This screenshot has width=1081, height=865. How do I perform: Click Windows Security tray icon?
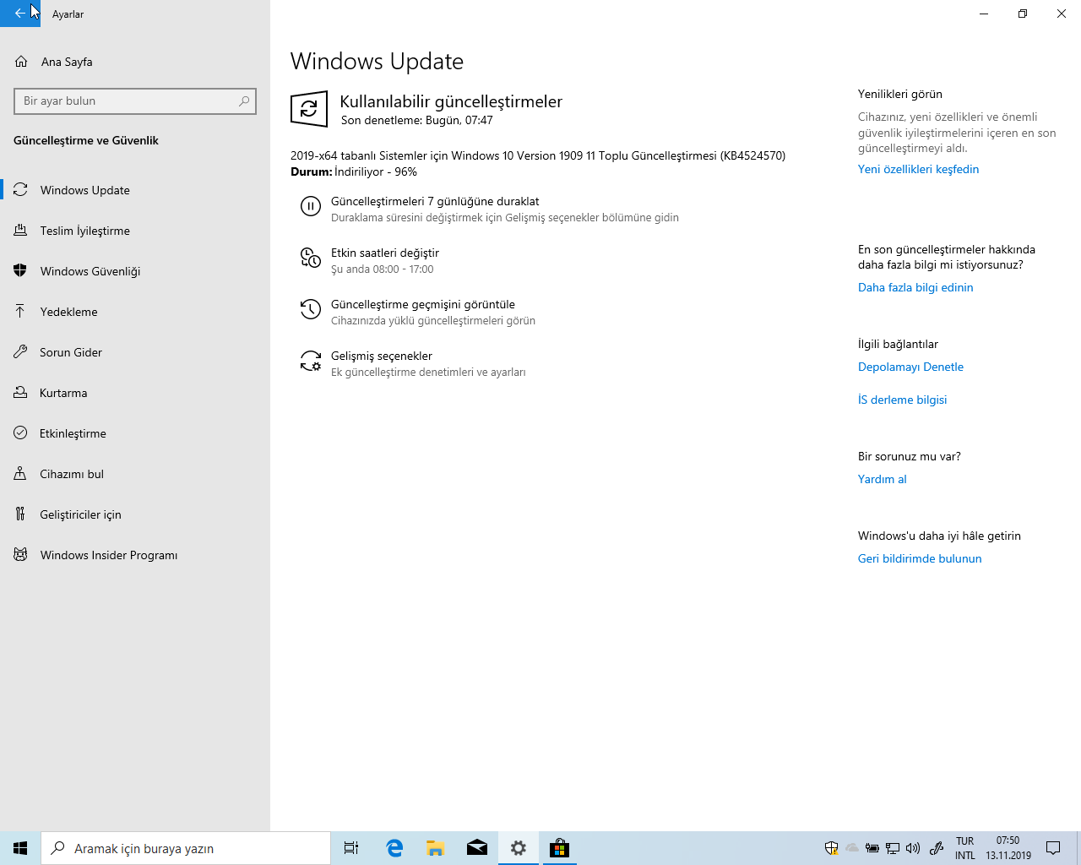832,848
